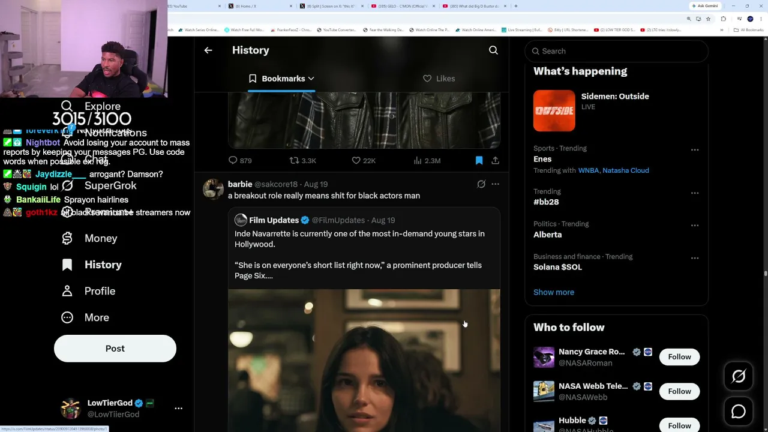Viewport: 768px width, 432px height.
Task: Follow the Hubble account
Action: [679, 425]
